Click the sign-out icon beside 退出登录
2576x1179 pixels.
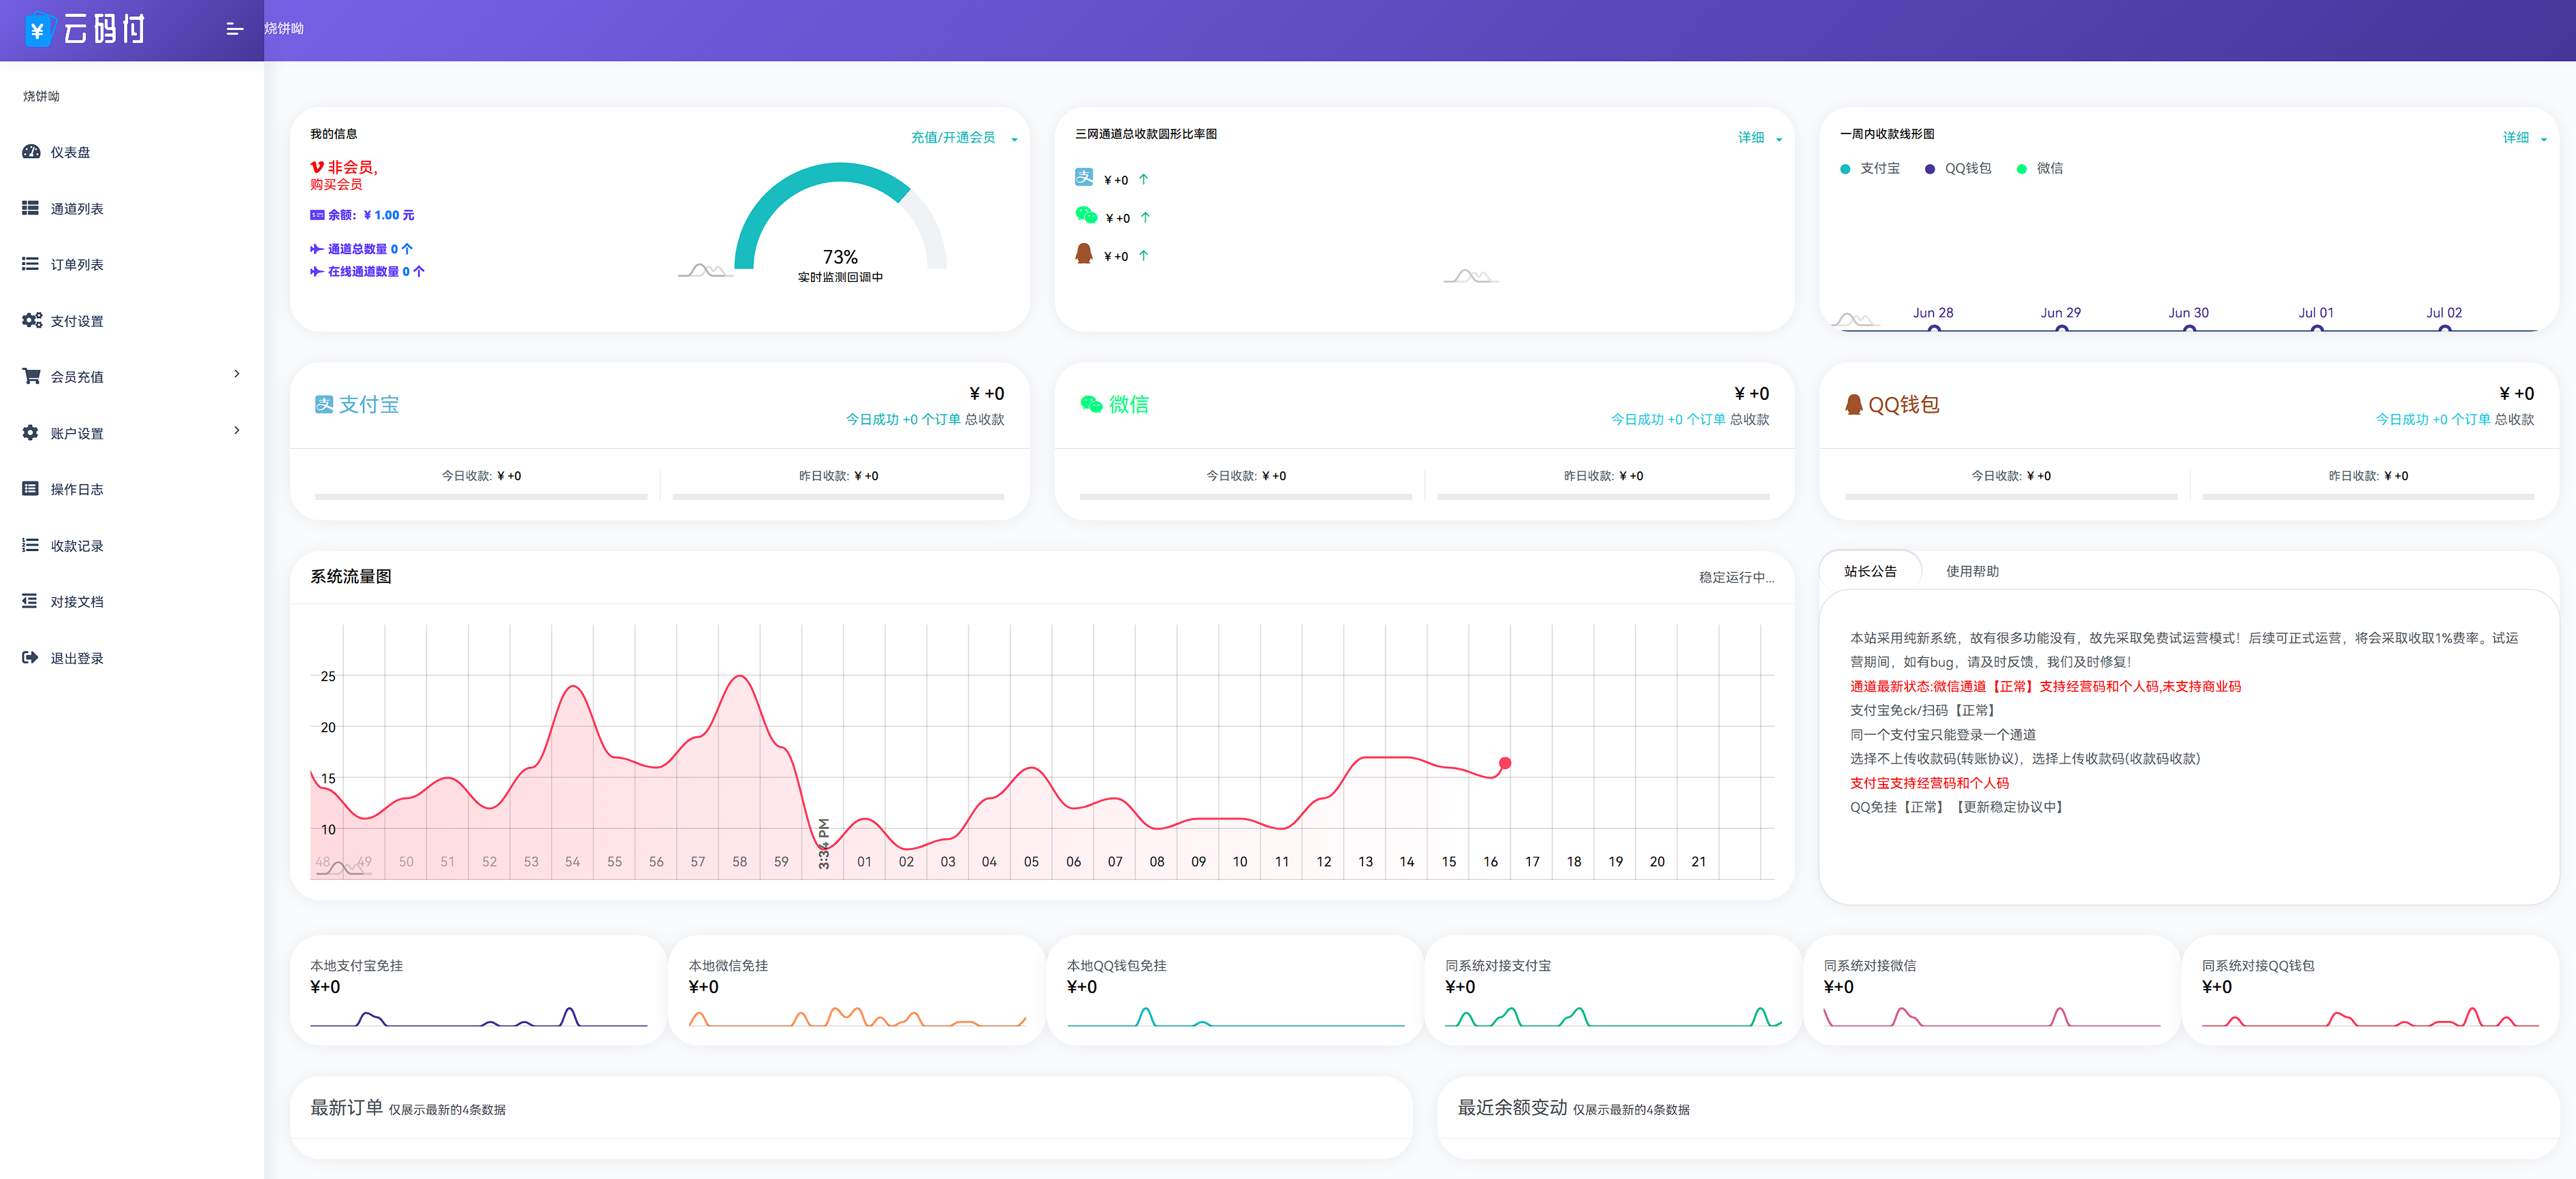(x=31, y=658)
